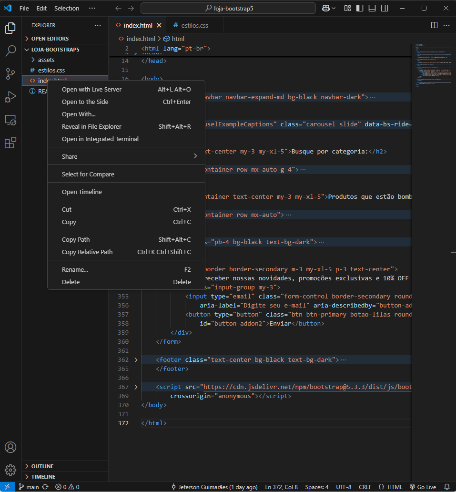This screenshot has width=456, height=492.
Task: Choose Open Timeline in context menu
Action: click(x=126, y=192)
